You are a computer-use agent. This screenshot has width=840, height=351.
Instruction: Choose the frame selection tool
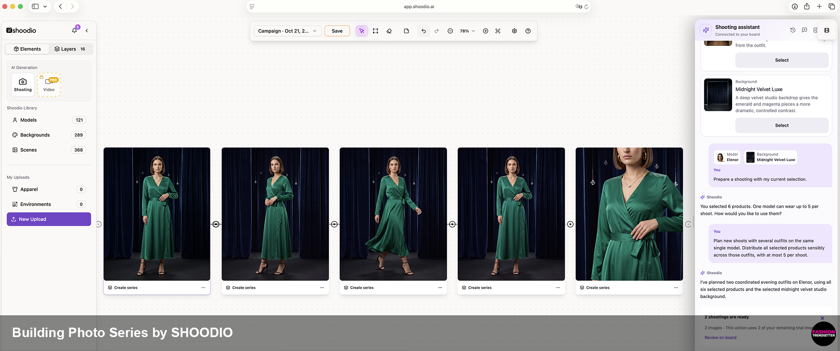[x=375, y=31]
